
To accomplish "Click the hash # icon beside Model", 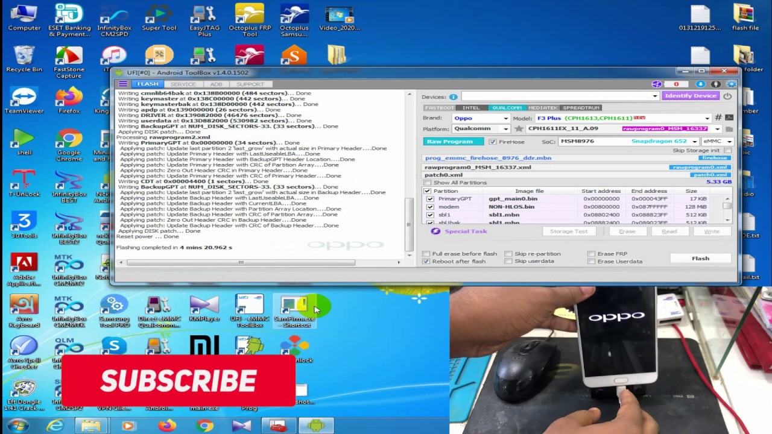I will click(x=718, y=118).
